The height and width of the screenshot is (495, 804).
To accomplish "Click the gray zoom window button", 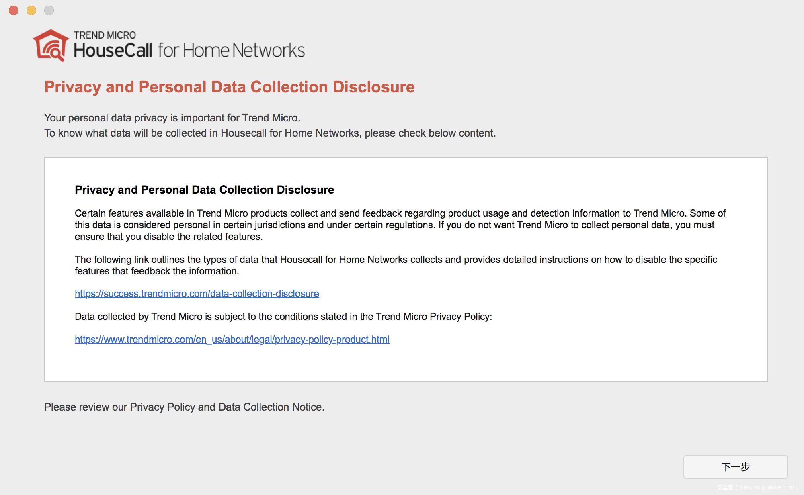I will (49, 10).
